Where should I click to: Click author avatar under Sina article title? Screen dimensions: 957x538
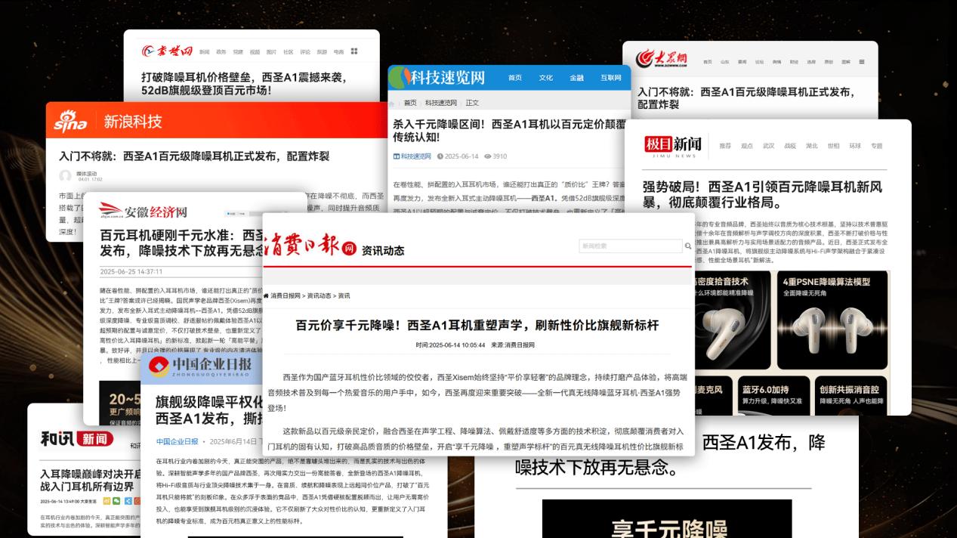point(66,176)
